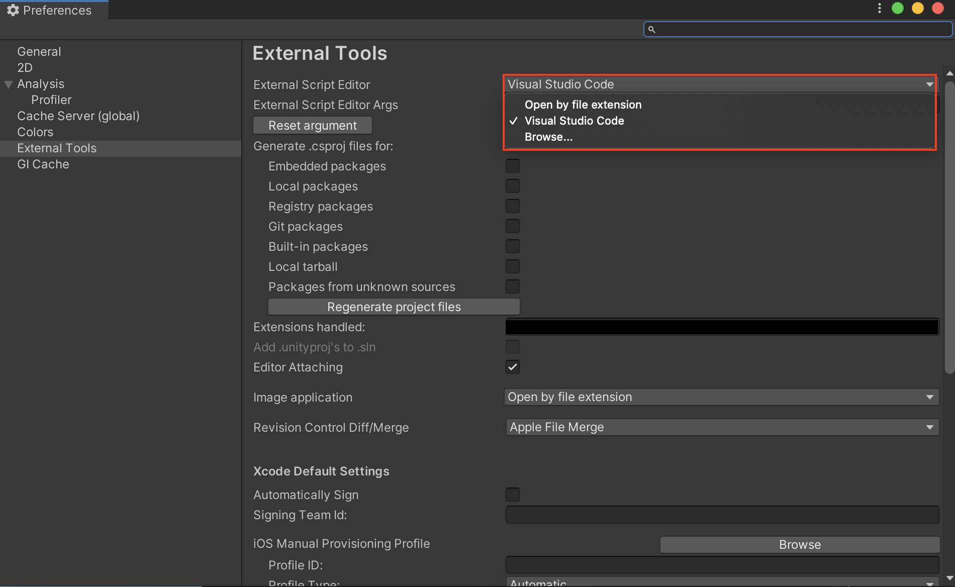Viewport: 955px width, 587px height.
Task: Open the Revision Control Diff/Merge dropdown
Action: tap(721, 427)
